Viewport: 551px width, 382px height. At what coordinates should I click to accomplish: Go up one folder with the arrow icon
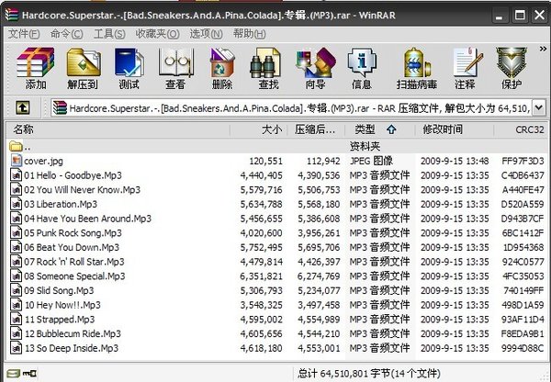(x=22, y=107)
